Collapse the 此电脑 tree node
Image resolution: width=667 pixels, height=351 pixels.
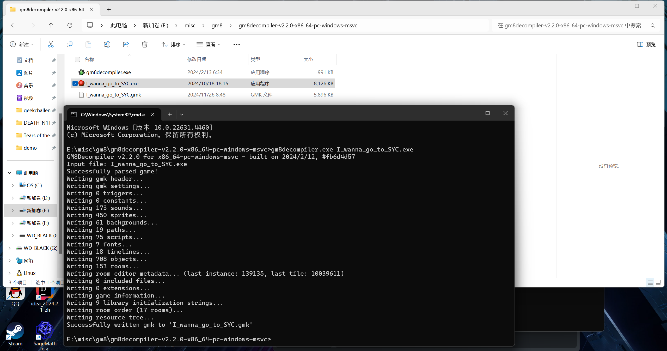[10, 173]
